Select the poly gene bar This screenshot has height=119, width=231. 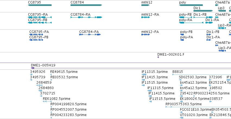coord(191,5)
